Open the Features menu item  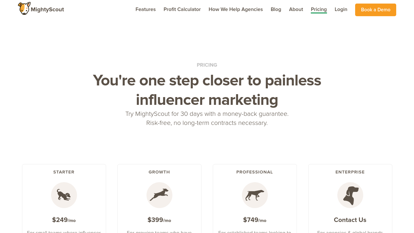(146, 9)
